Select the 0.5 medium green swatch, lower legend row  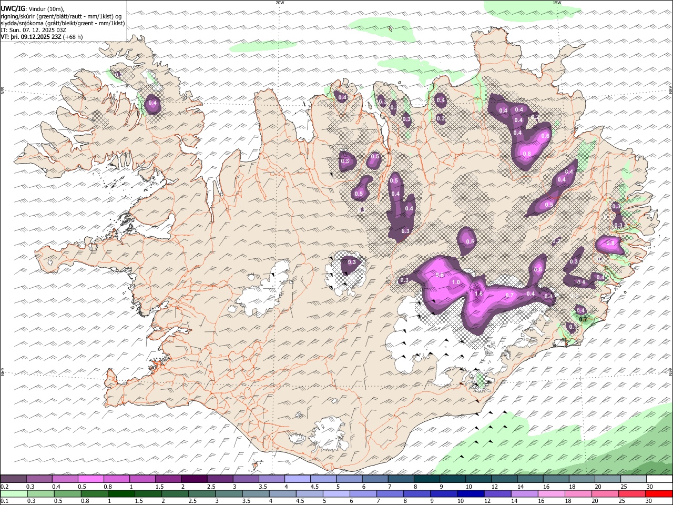point(68,494)
